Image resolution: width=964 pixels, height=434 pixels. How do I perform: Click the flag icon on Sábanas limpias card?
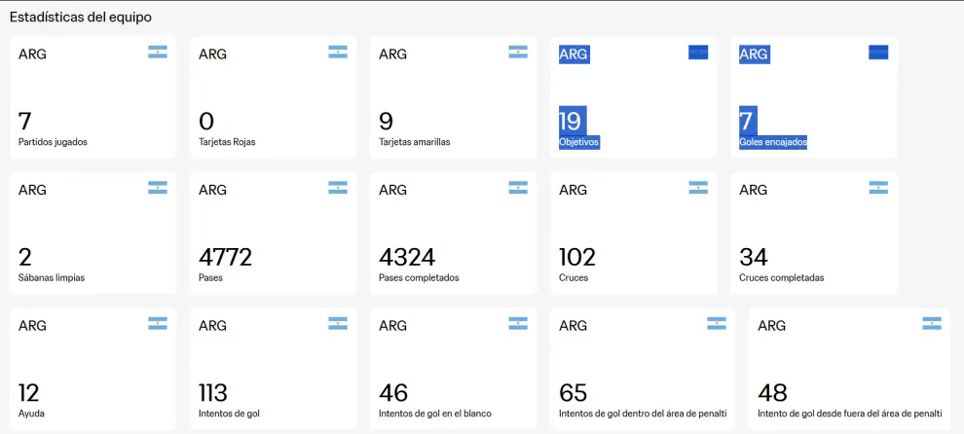point(158,188)
